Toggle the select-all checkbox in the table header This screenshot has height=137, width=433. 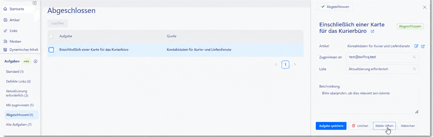tap(51, 36)
